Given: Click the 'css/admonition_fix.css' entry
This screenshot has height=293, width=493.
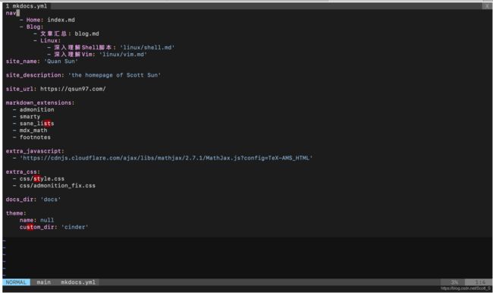Looking at the screenshot, I should [x=58, y=186].
